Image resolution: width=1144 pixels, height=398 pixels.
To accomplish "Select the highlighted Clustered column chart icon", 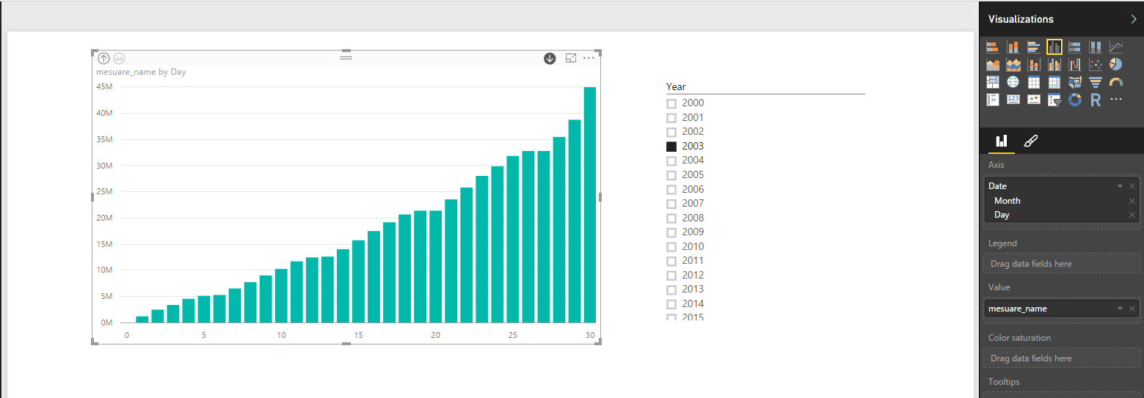I will [1054, 48].
